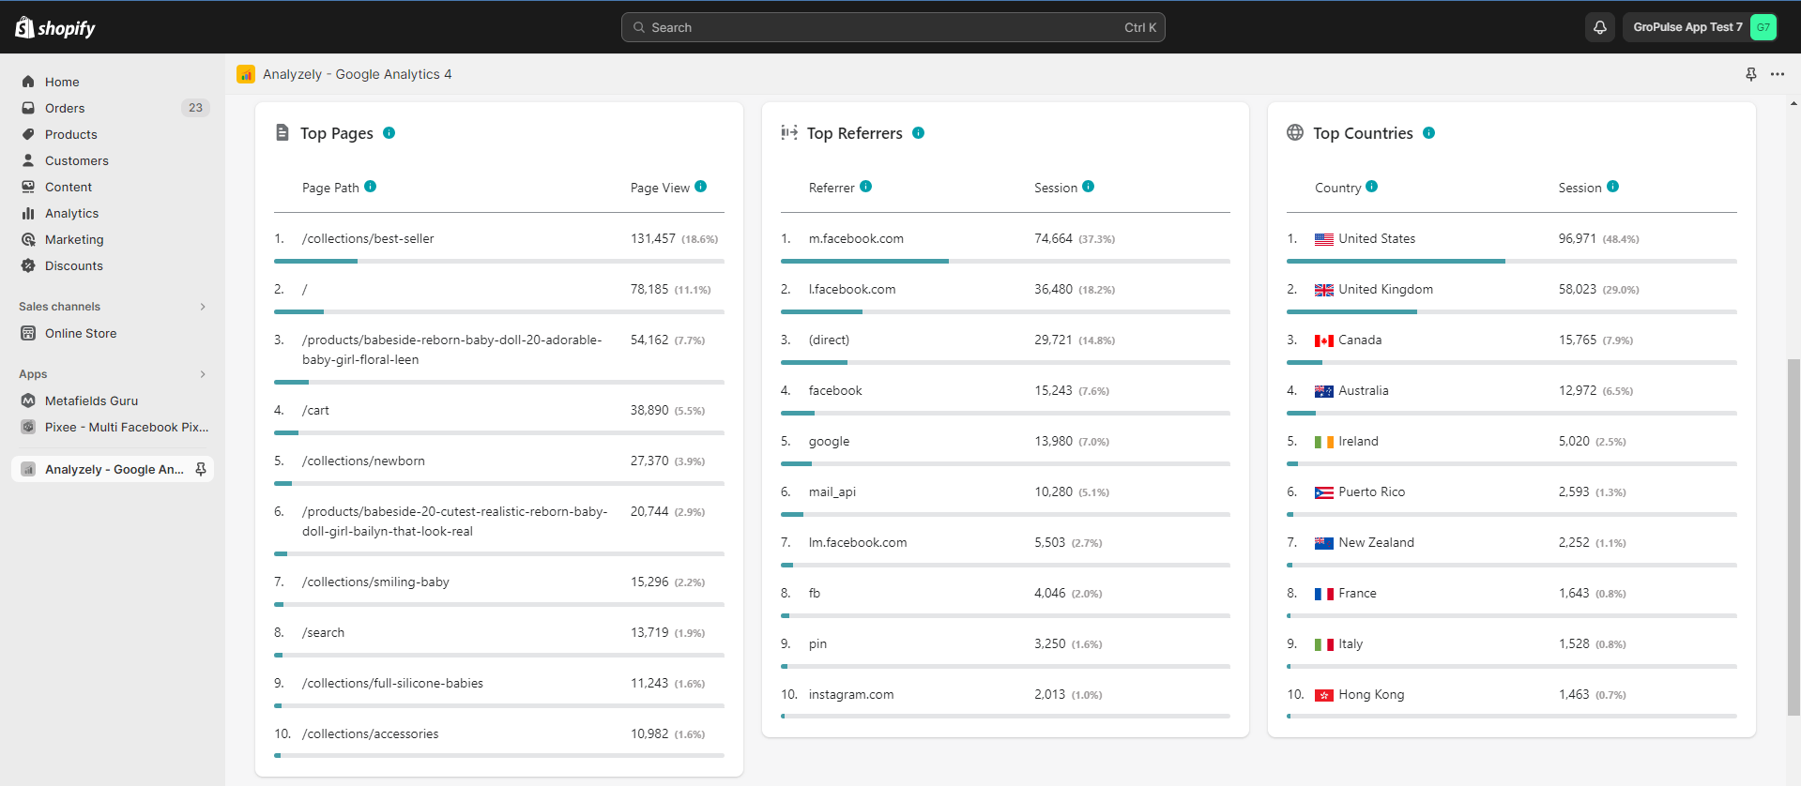The width and height of the screenshot is (1801, 786).
Task: Click info icon next to Top Countries
Action: click(x=1429, y=133)
